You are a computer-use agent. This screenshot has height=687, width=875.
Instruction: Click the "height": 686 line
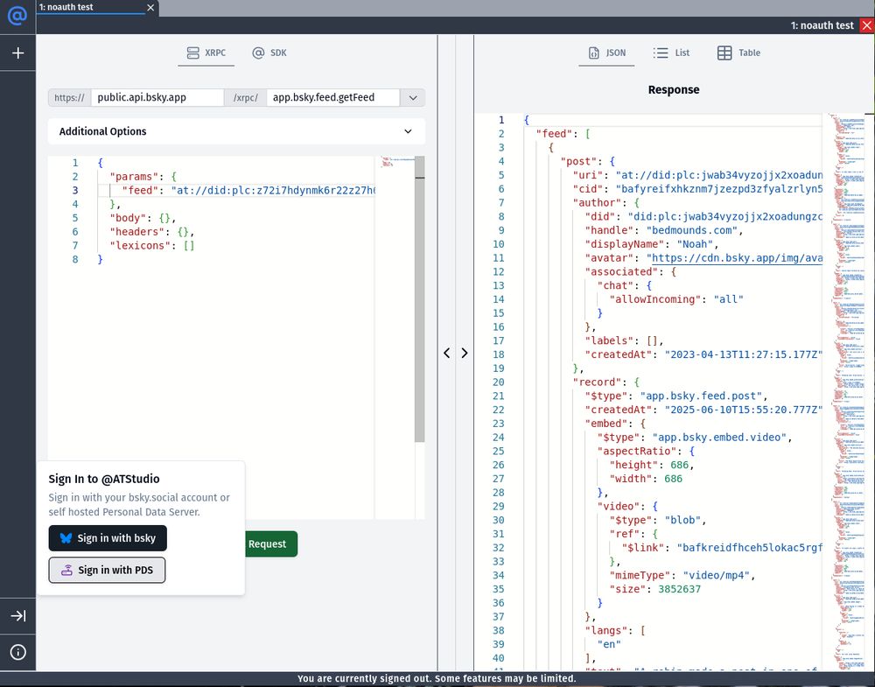click(x=652, y=465)
